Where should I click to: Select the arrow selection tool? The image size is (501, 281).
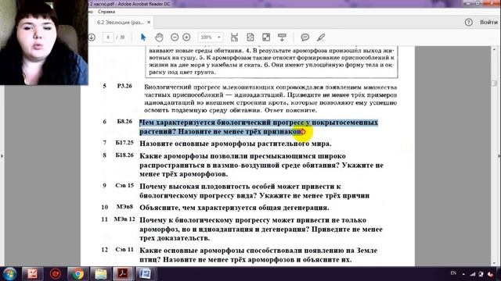pos(143,37)
